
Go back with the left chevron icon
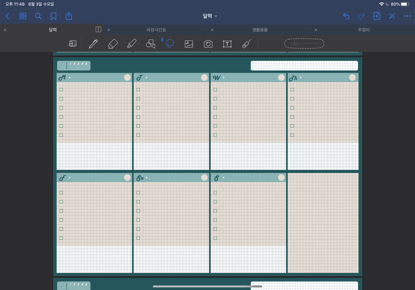(x=7, y=16)
